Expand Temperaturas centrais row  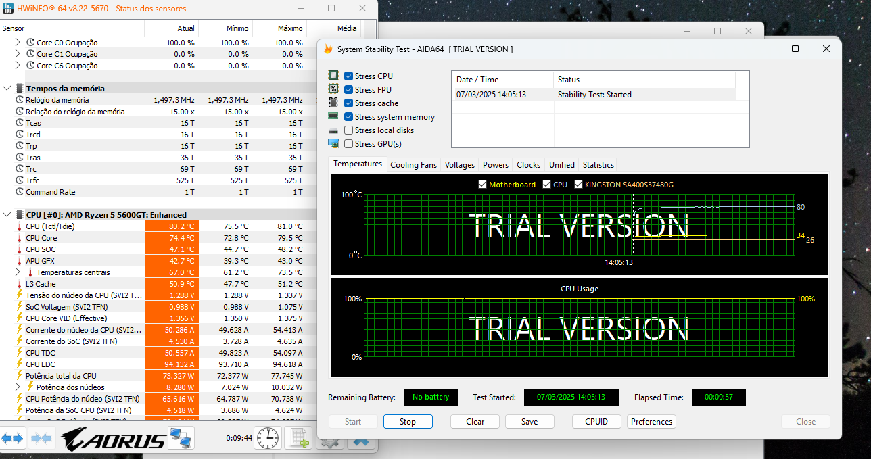tap(18, 272)
